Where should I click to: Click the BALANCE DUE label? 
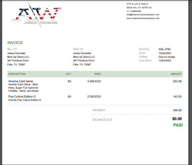(x=103, y=120)
